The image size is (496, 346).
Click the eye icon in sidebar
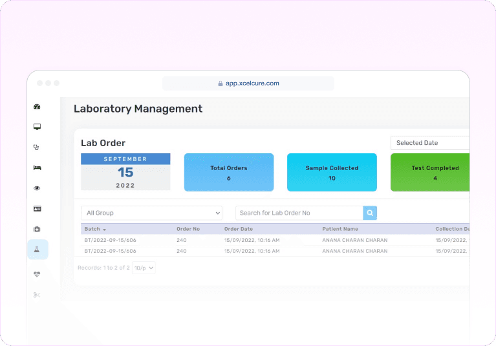point(37,188)
